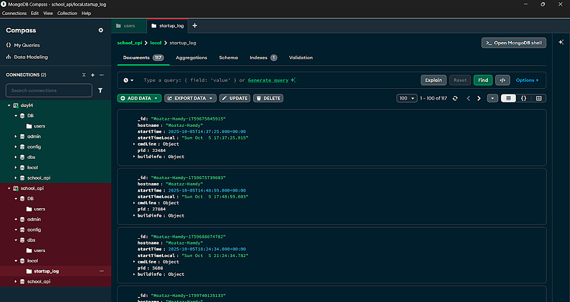Collapse all connections in sidebar
The height and width of the screenshot is (302, 570).
click(x=84, y=75)
